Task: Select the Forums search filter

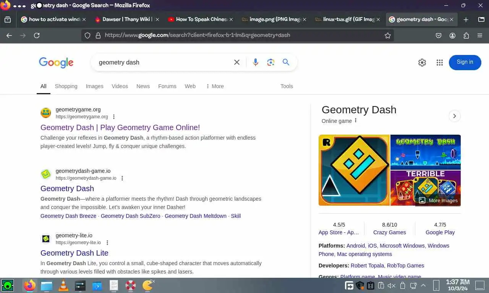Action: click(x=167, y=86)
